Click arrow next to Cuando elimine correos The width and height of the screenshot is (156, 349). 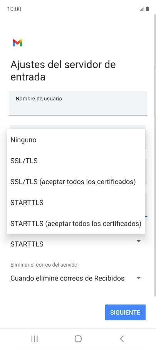click(139, 278)
